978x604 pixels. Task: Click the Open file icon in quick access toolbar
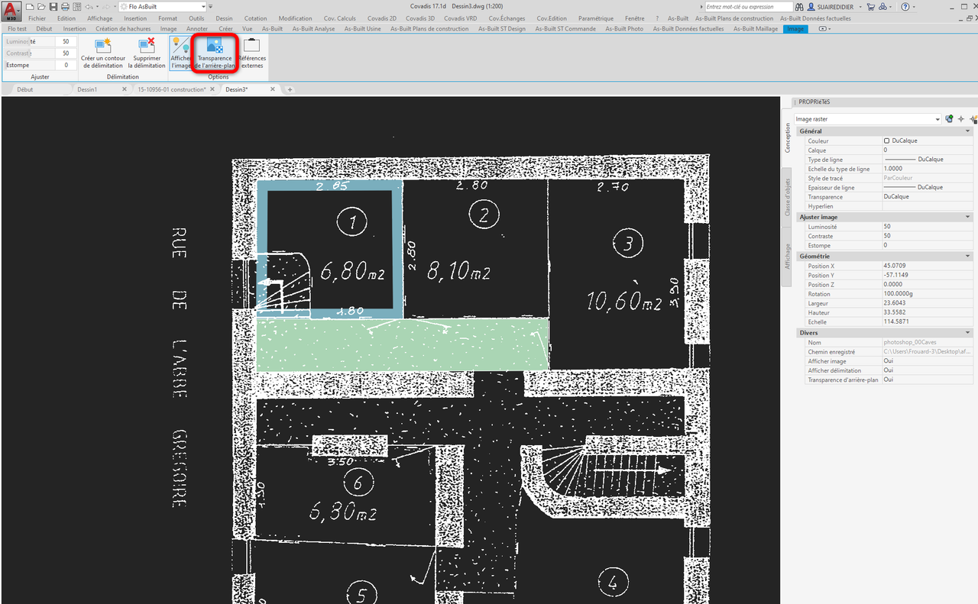(41, 7)
